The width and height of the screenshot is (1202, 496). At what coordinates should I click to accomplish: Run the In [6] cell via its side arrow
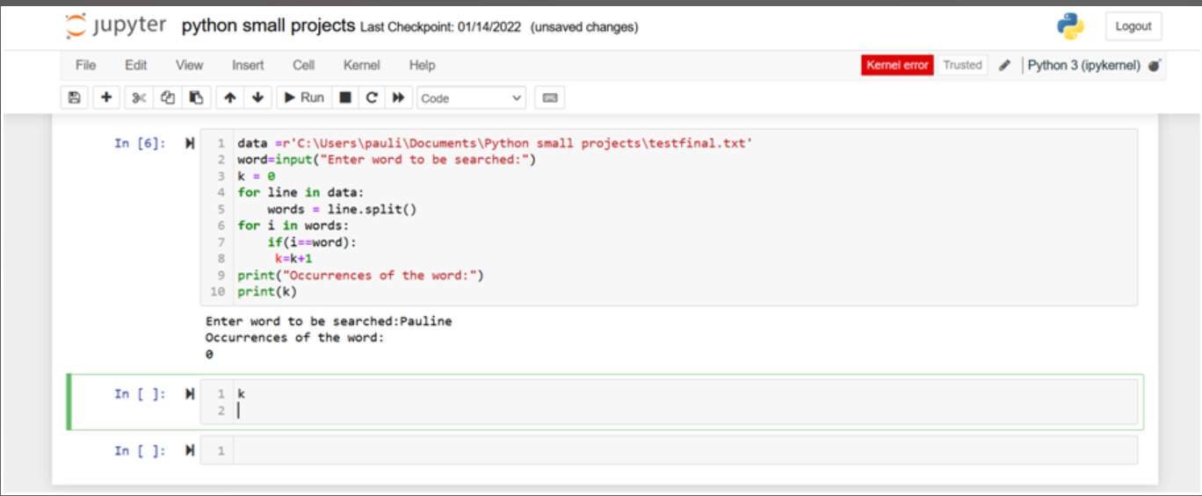(x=189, y=143)
